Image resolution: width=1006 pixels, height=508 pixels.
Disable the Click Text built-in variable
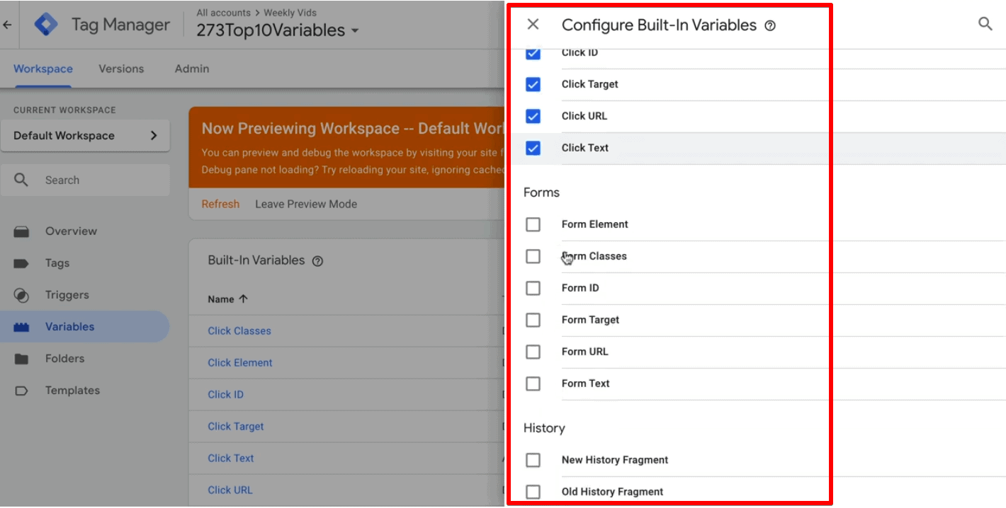(533, 148)
